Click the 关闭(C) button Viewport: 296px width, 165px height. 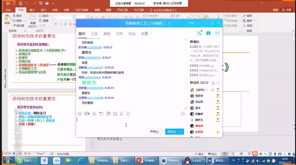click(154, 131)
